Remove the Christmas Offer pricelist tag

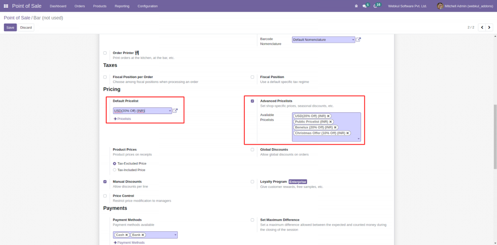click(347, 133)
